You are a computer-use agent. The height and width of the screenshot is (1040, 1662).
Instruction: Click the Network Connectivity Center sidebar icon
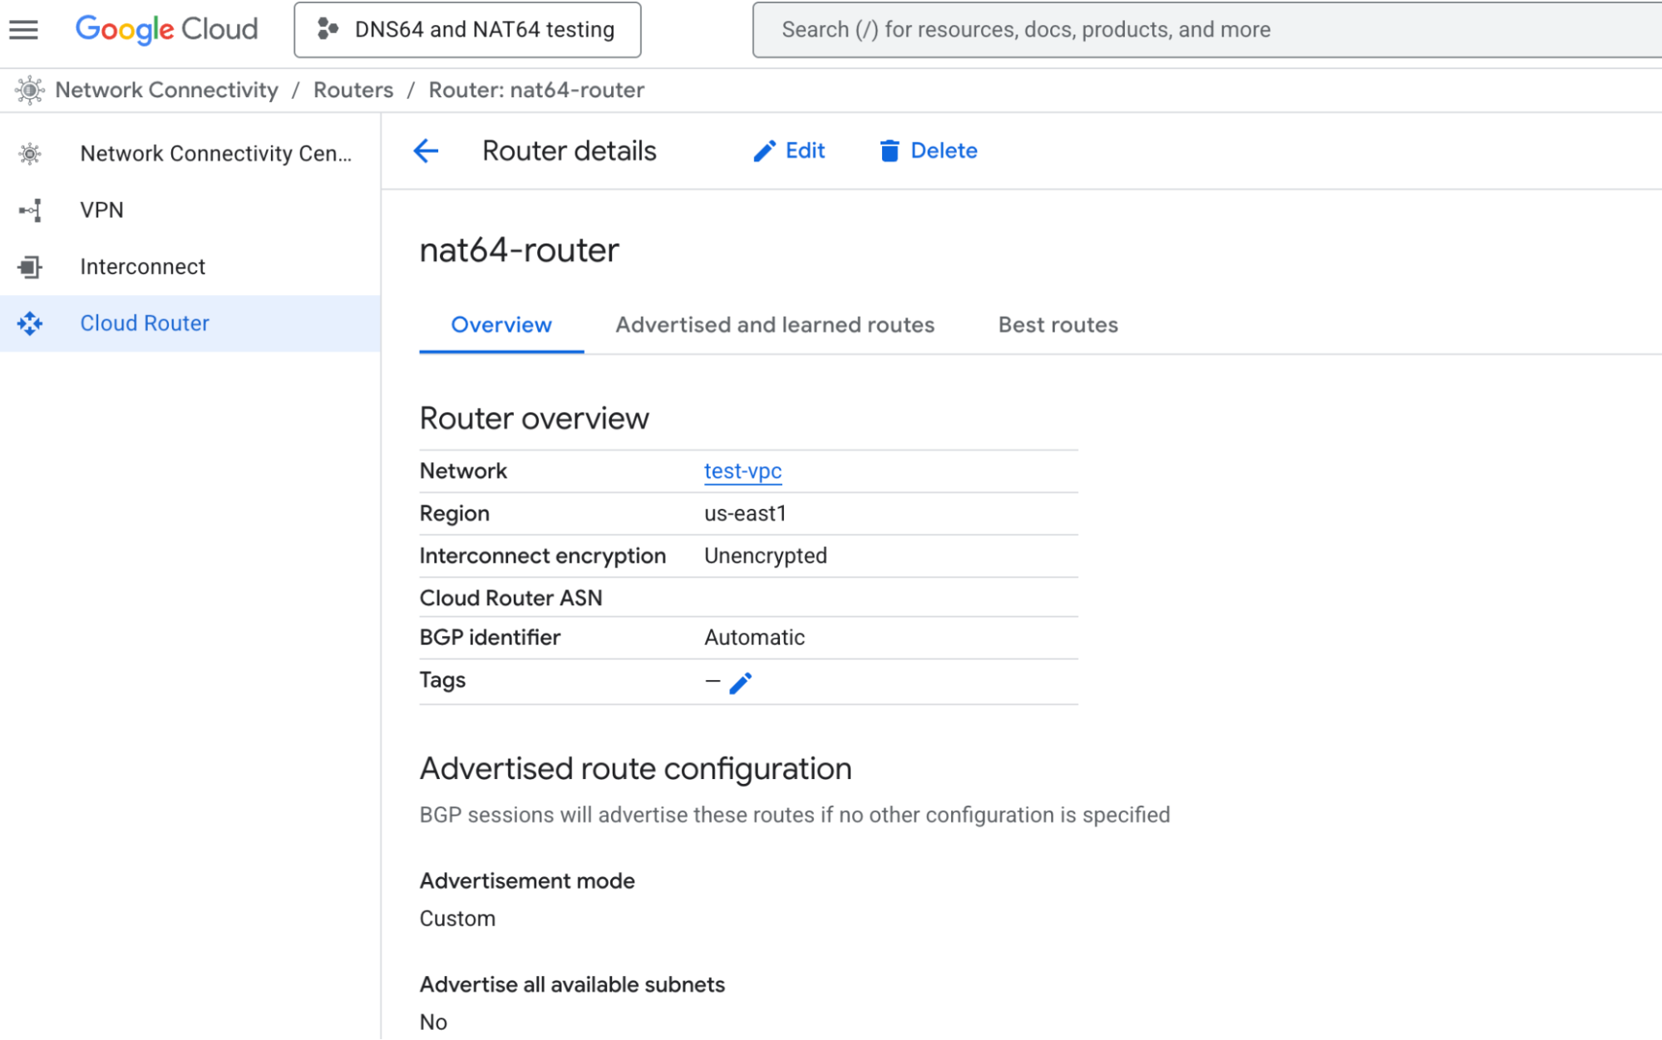[30, 154]
